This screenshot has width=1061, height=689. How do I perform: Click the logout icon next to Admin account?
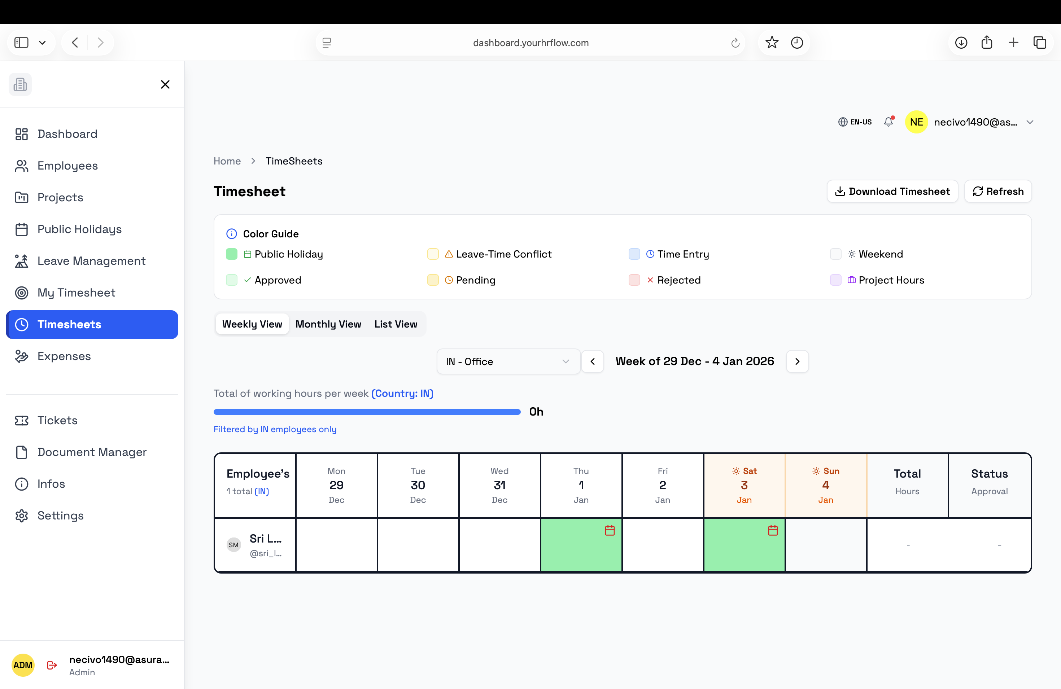coord(51,665)
